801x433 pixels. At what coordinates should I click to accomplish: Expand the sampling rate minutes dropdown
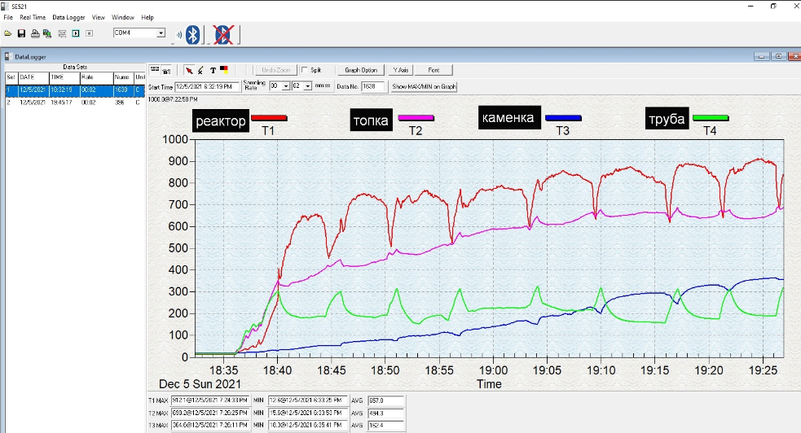click(286, 85)
